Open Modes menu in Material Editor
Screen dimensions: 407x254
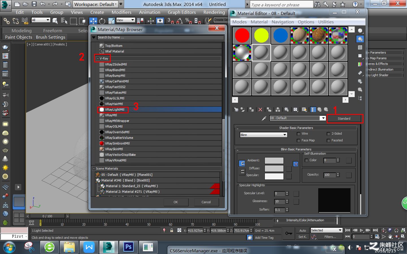pos(239,22)
